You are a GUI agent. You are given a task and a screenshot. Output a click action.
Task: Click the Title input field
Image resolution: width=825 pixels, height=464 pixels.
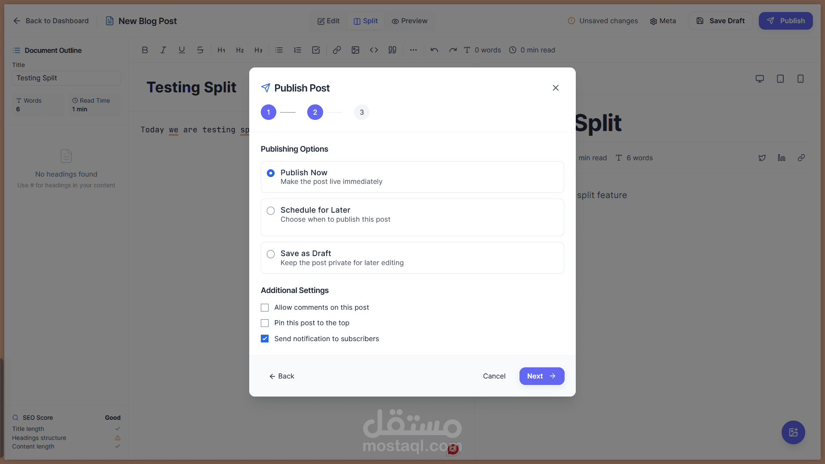pos(66,78)
